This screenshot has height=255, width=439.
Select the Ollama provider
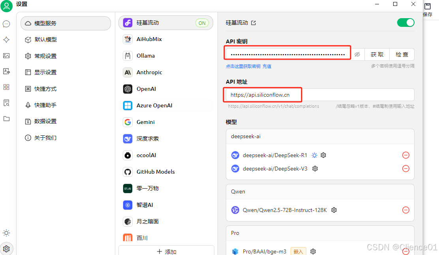(166, 56)
